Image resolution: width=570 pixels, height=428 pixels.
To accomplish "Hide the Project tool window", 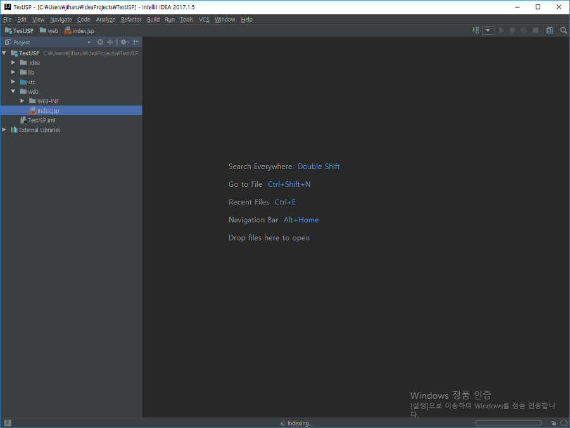I will (136, 42).
